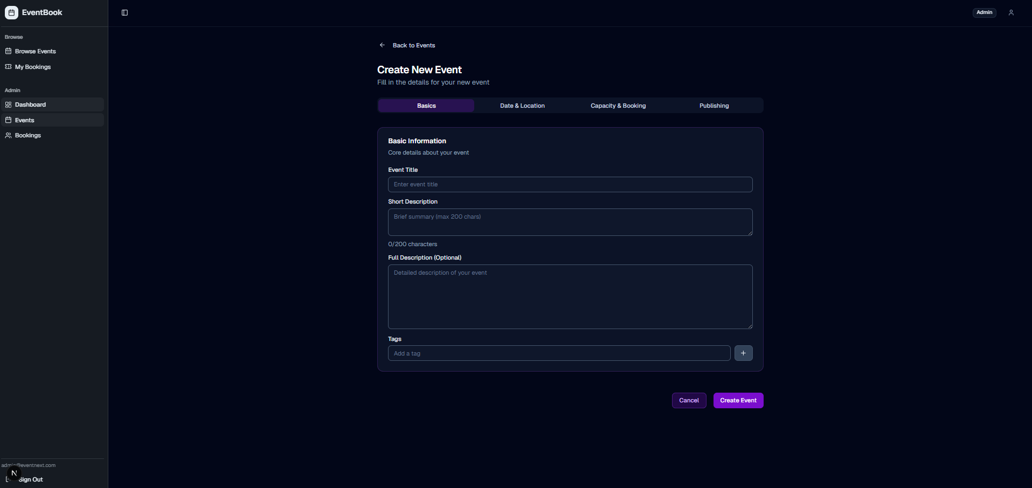Open the user profile icon
Image resolution: width=1032 pixels, height=488 pixels.
(1011, 12)
